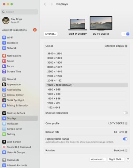Click the sidebar Search field
This screenshot has height=168, width=133.
coord(19,12)
